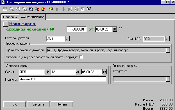Screen dimensions: 175x110
Task: Switch to the Основные tab
Action: coord(10,17)
